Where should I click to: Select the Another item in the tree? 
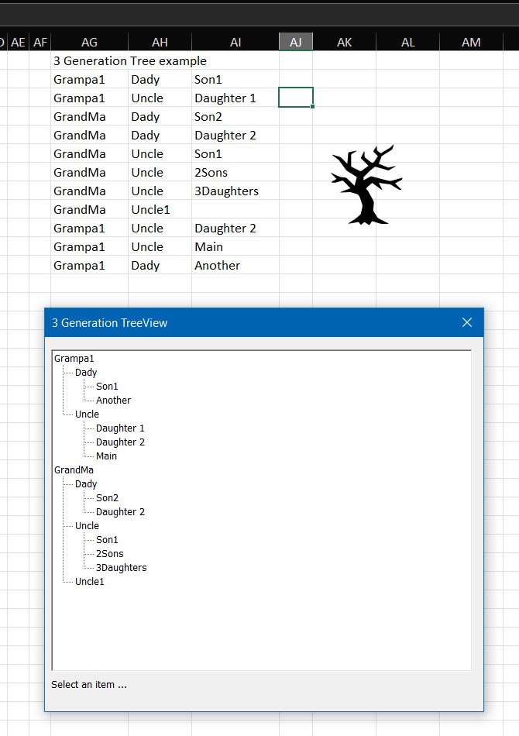click(113, 401)
